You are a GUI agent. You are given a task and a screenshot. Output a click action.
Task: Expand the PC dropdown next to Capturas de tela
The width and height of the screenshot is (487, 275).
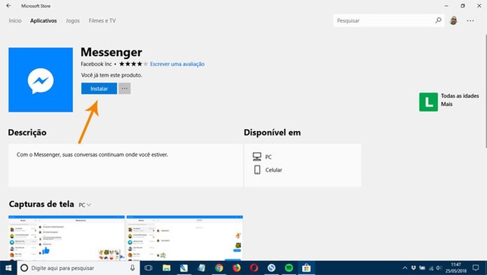85,205
